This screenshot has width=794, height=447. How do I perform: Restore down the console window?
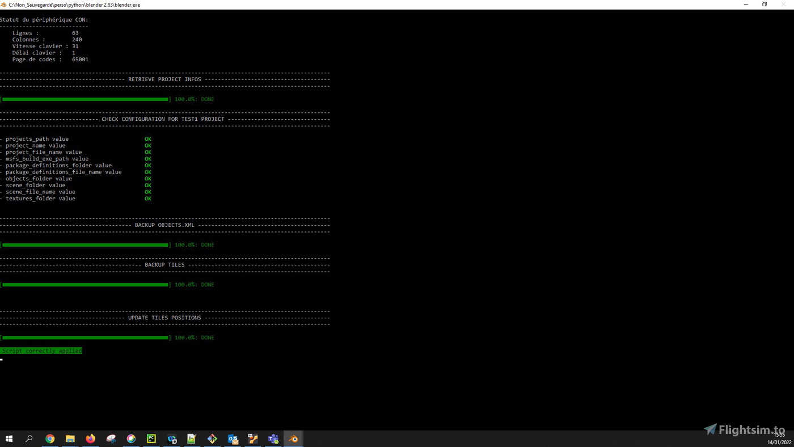pos(765,5)
